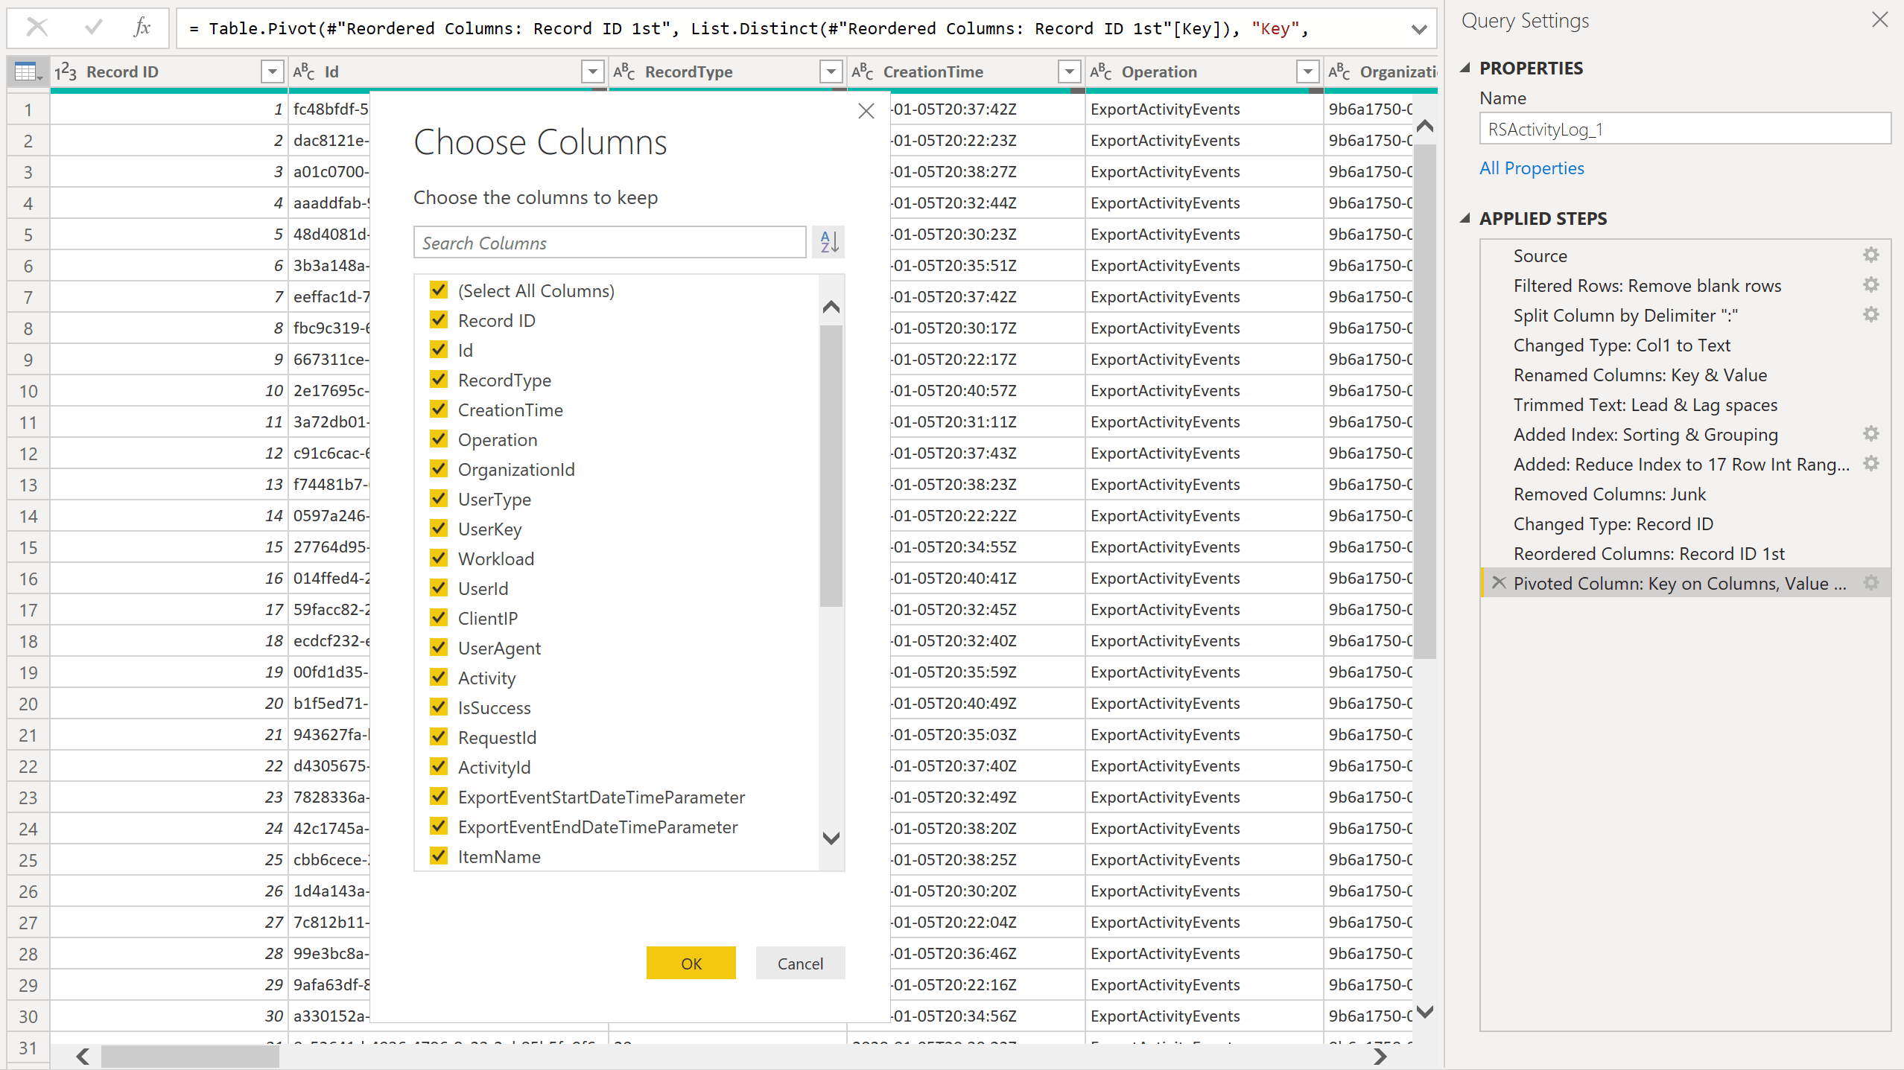Open gear for the Added Index step
This screenshot has height=1070, width=1904.
[x=1870, y=434]
